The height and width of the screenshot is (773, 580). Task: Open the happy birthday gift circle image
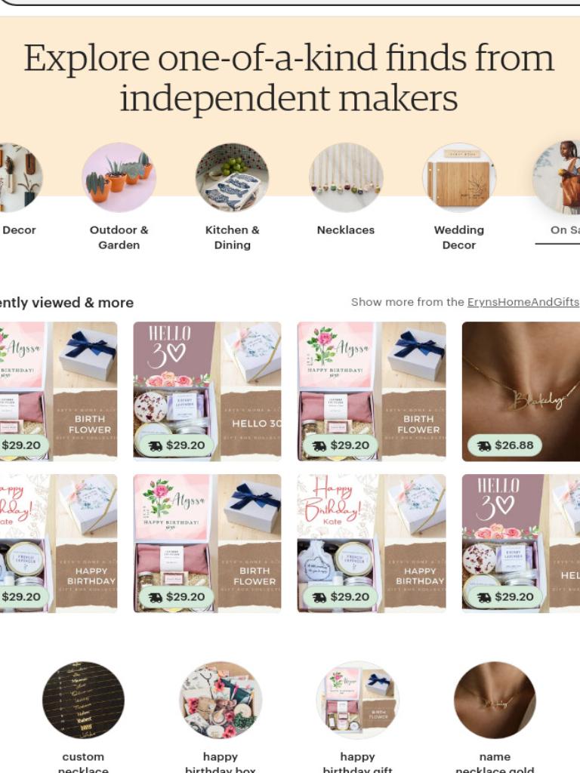point(357,701)
